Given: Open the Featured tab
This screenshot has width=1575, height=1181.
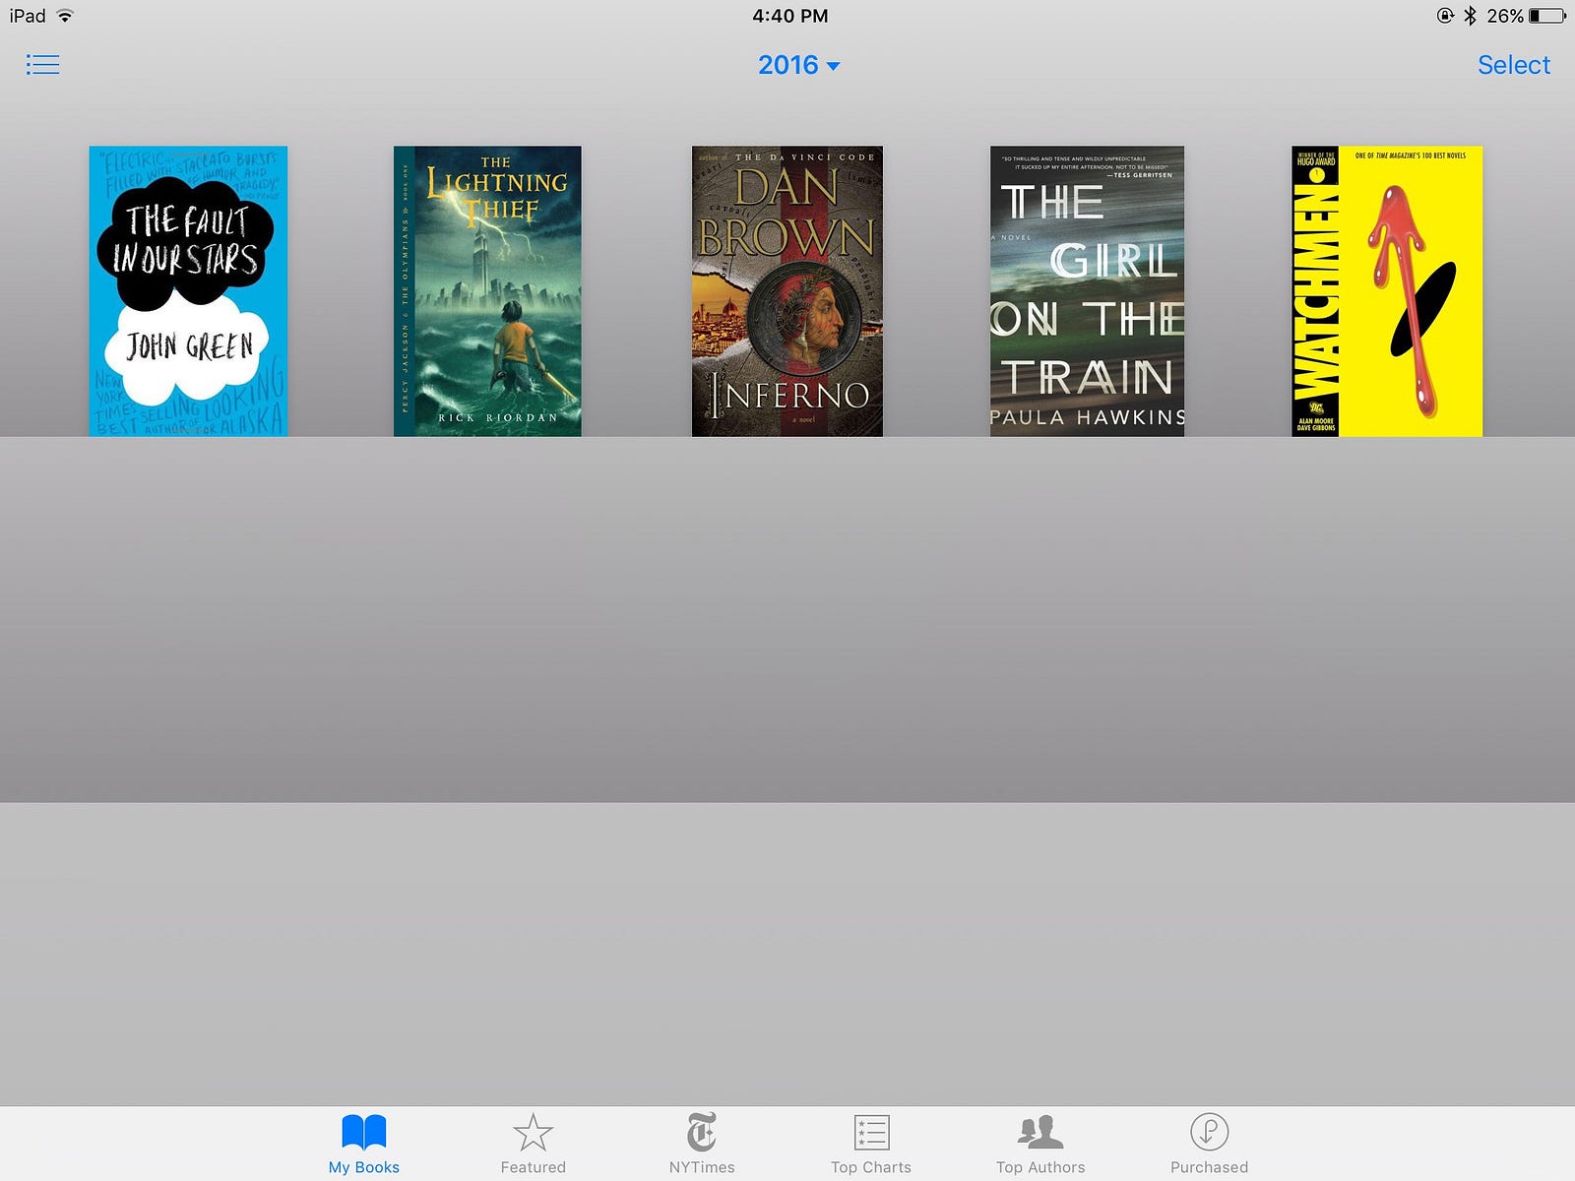Looking at the screenshot, I should coord(533,1144).
